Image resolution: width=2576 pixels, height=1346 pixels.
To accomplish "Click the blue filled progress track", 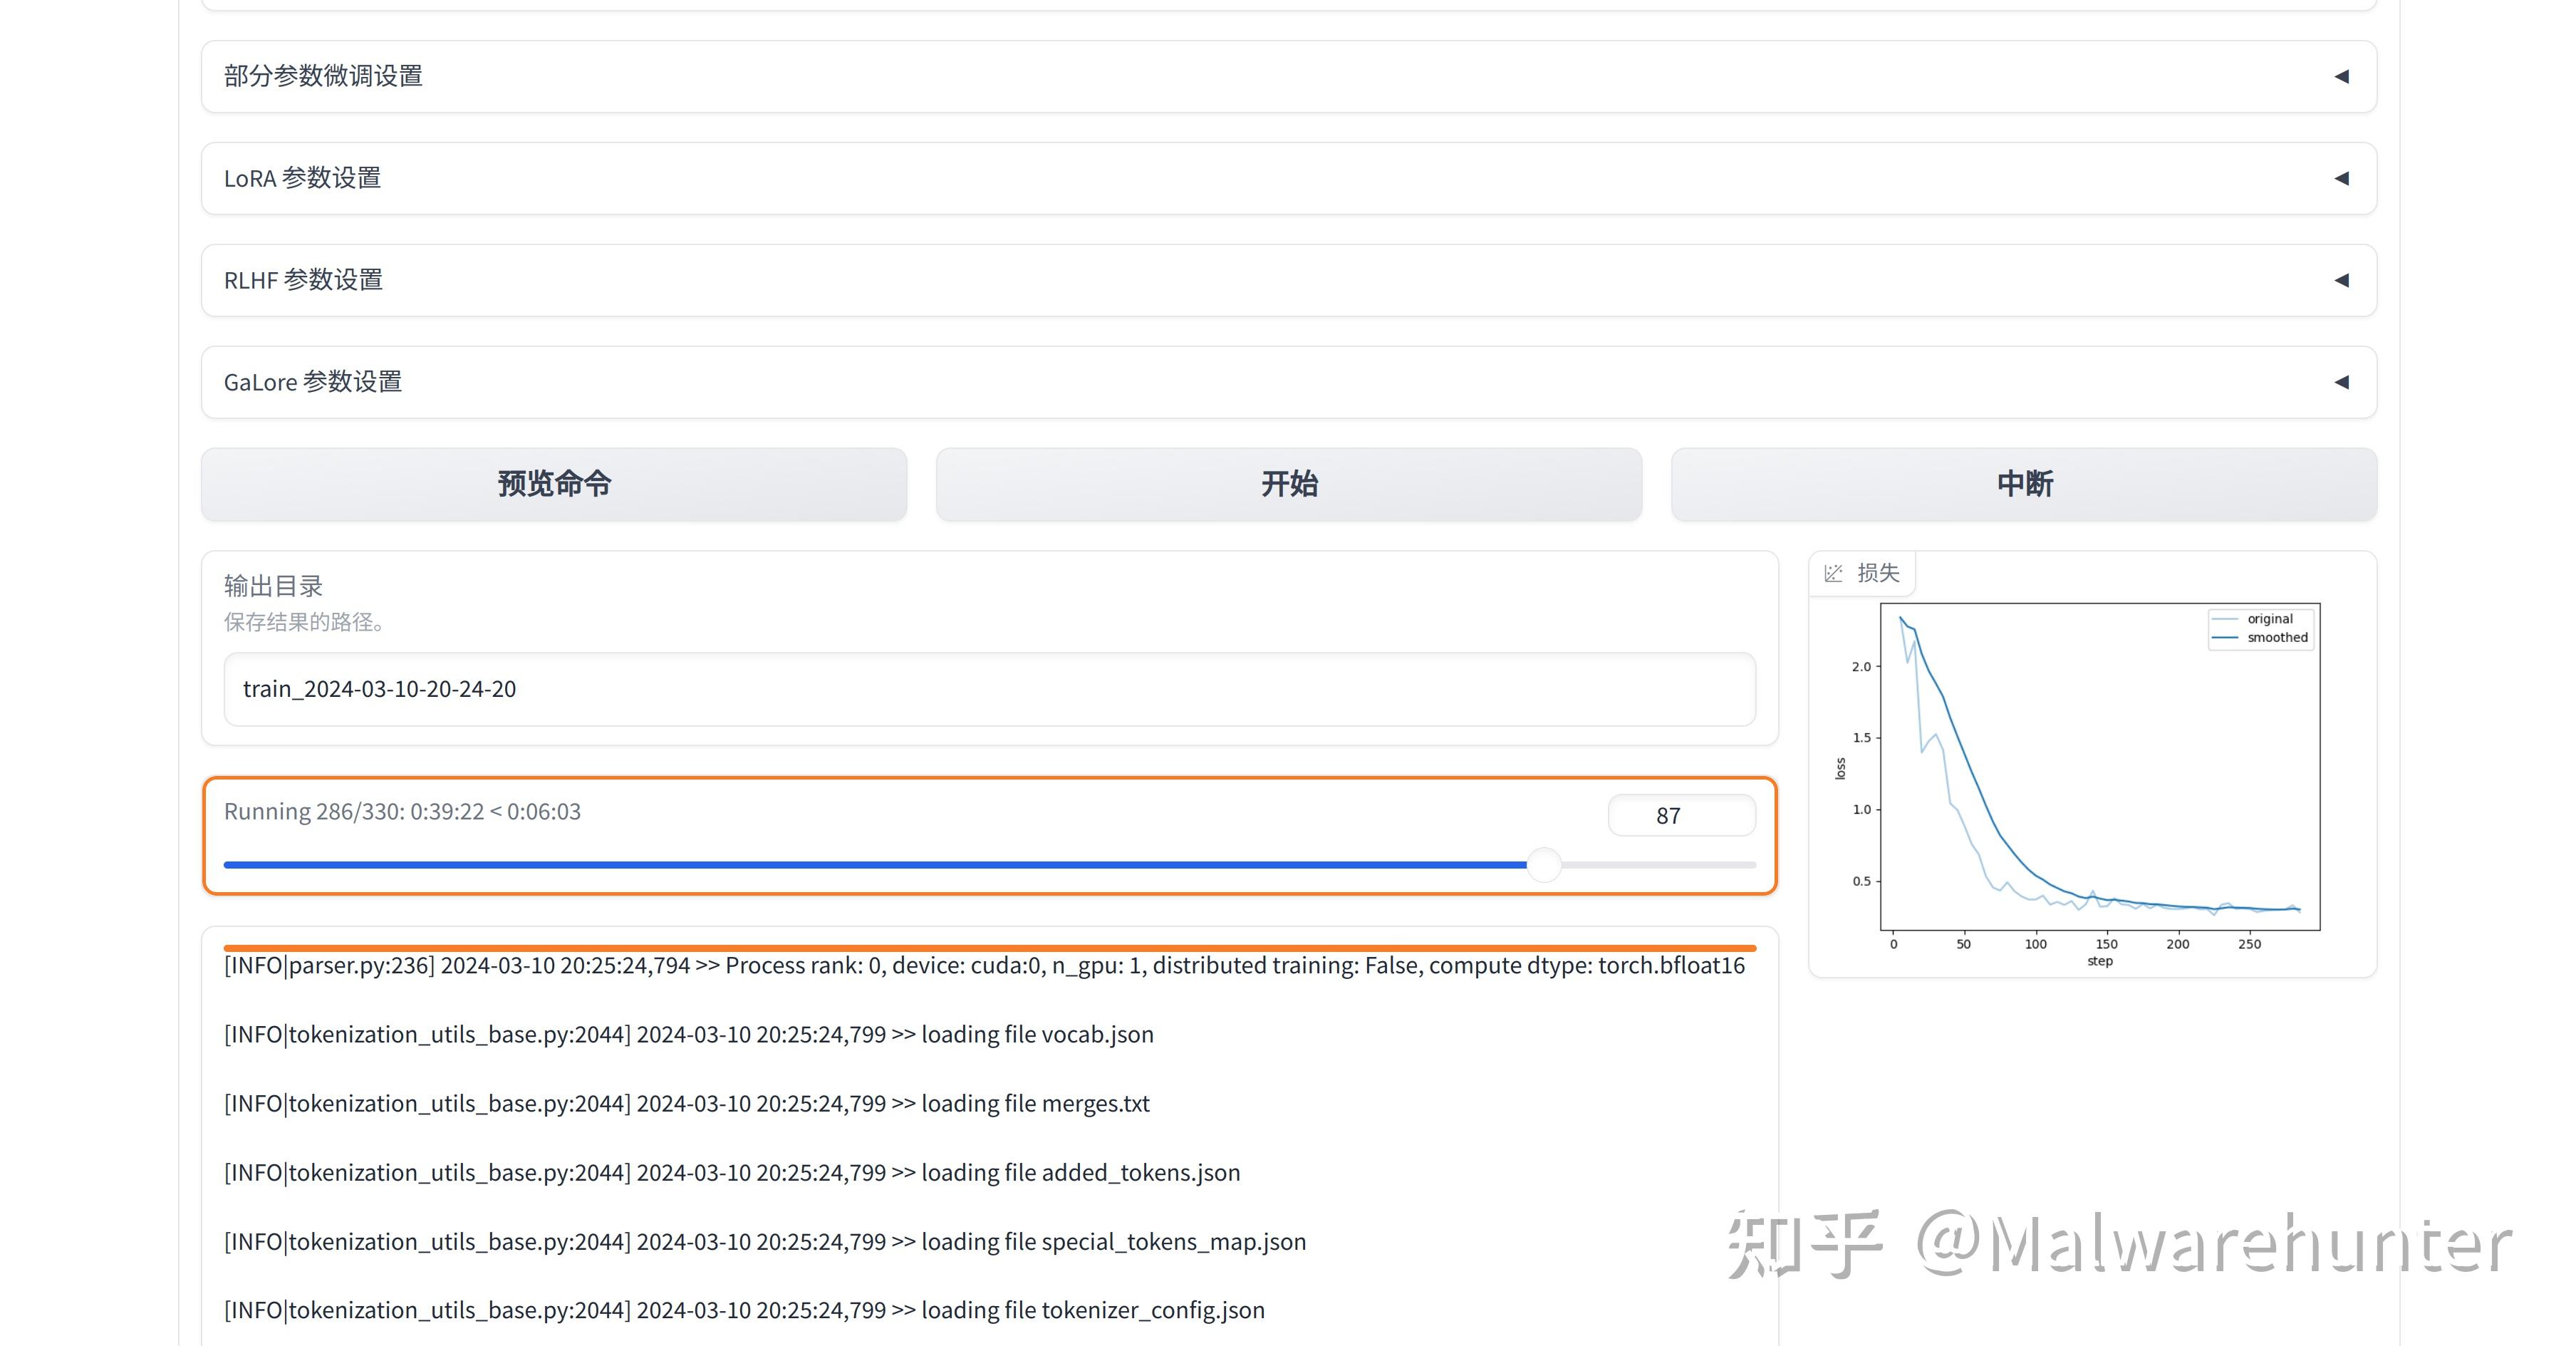I will [x=876, y=865].
